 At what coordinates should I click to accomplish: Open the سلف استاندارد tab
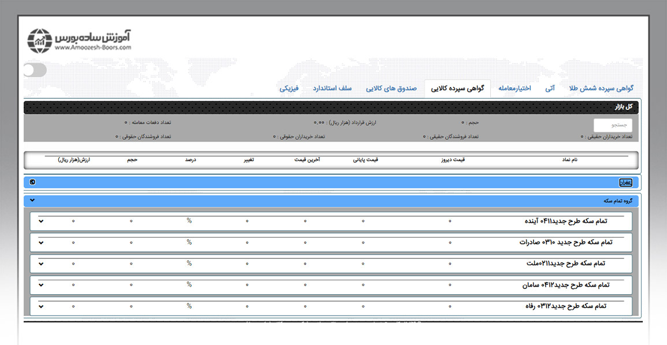pos(332,88)
